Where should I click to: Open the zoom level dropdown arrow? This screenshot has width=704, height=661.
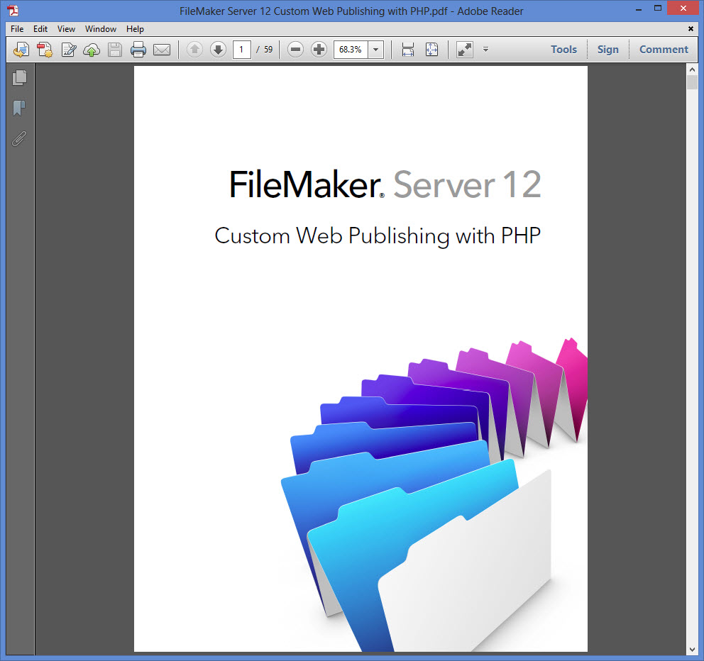click(x=376, y=50)
